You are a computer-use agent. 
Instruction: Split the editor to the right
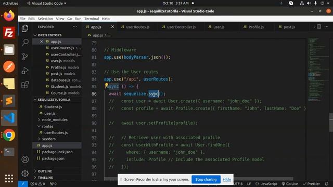point(319,26)
